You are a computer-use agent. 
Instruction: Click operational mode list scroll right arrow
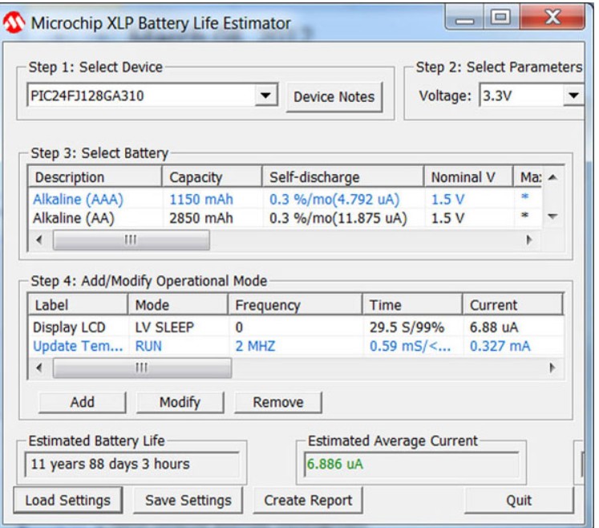click(552, 368)
